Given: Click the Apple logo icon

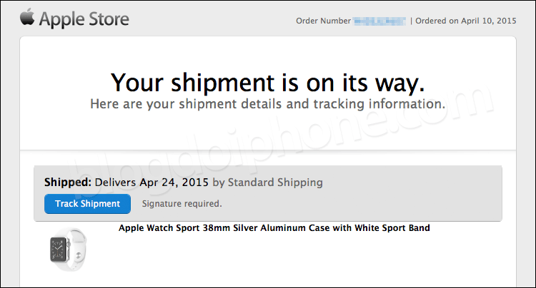Looking at the screenshot, I should point(27,16).
